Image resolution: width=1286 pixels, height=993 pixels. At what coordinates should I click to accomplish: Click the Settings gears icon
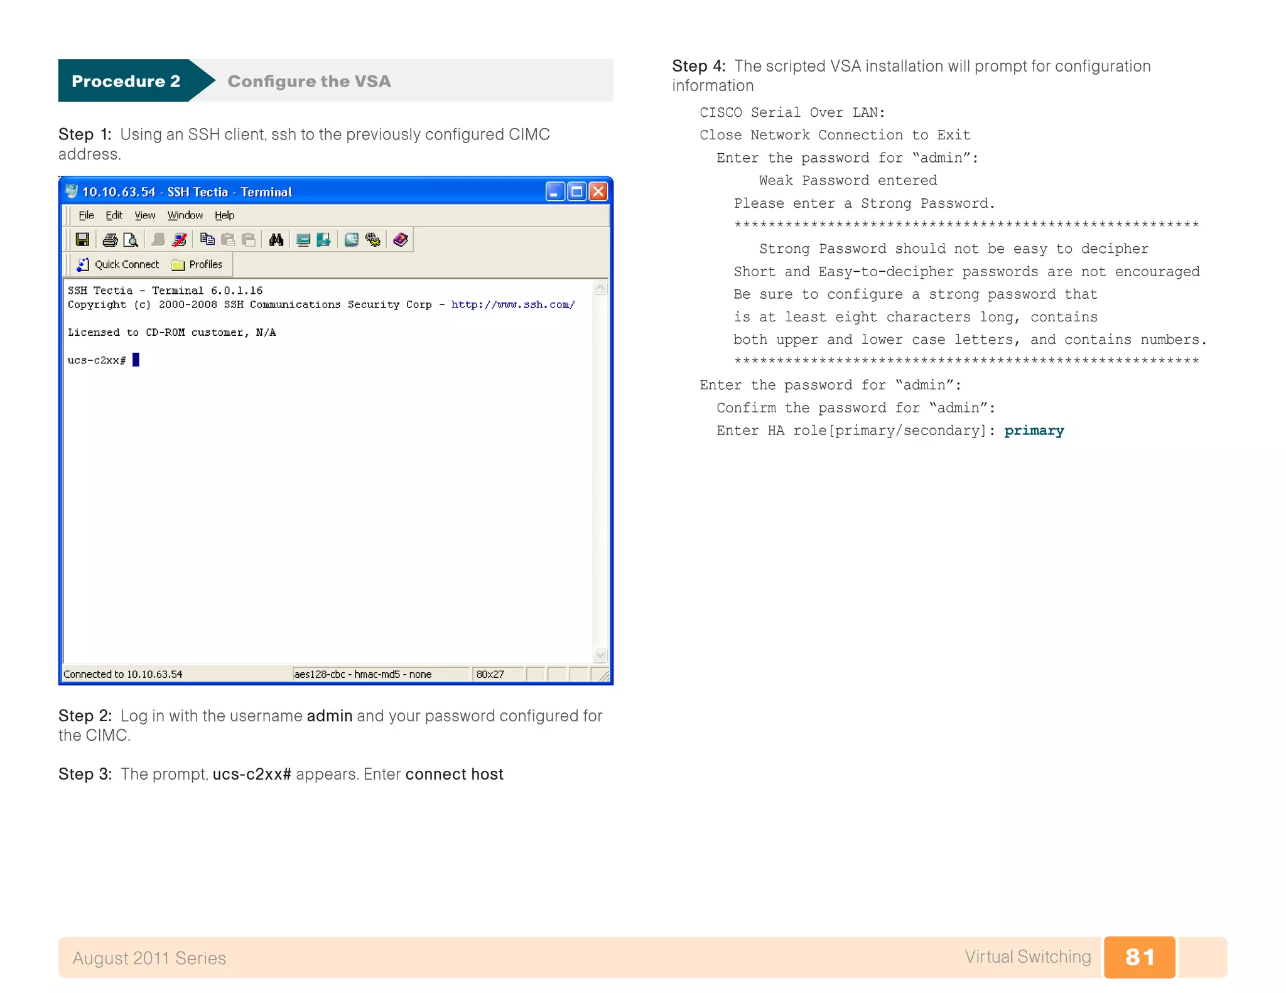coord(373,240)
